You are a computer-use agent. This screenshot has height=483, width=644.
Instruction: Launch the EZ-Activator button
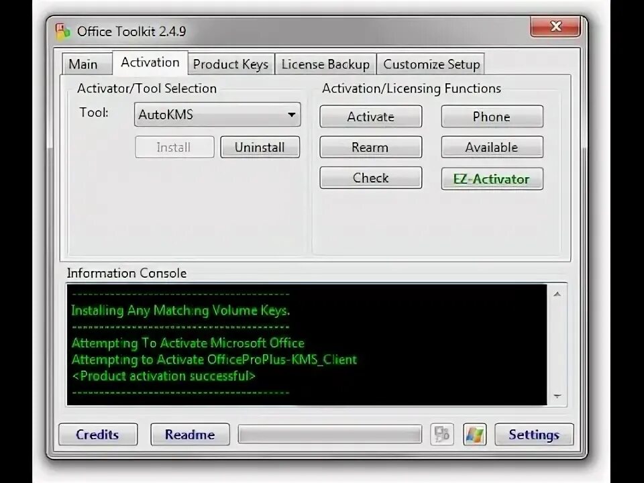[492, 178]
